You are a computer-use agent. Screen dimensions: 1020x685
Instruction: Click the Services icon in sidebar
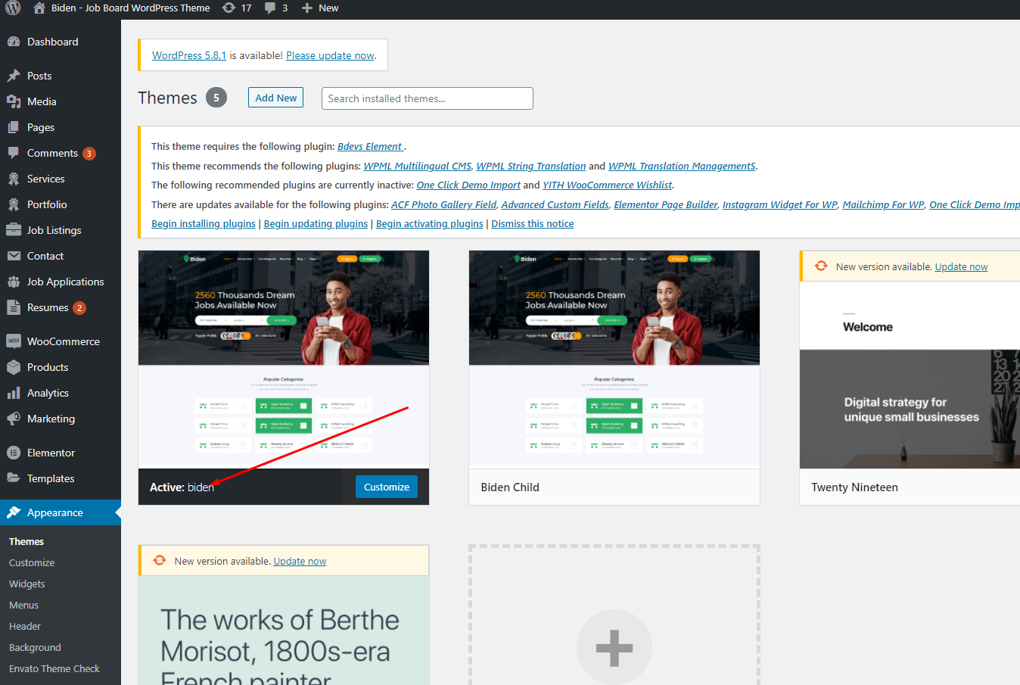click(x=14, y=179)
